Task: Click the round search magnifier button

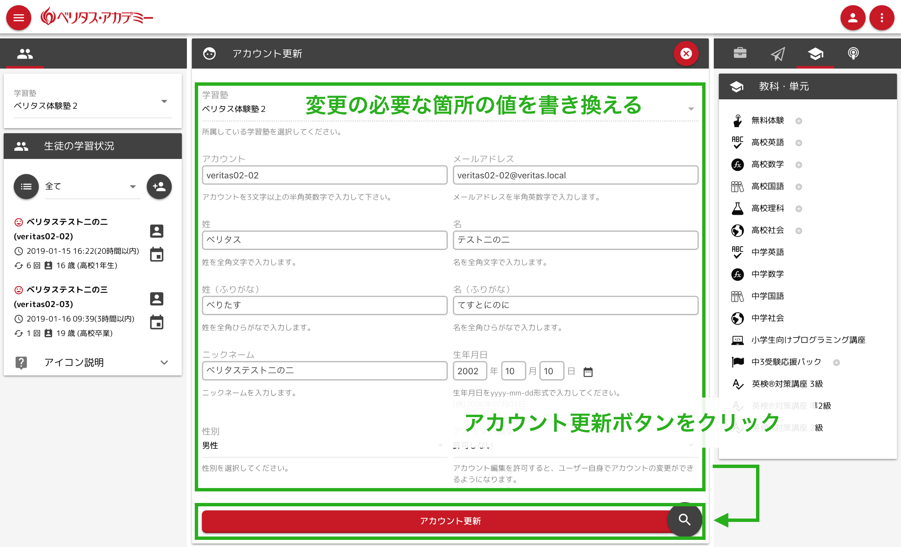Action: point(684,520)
